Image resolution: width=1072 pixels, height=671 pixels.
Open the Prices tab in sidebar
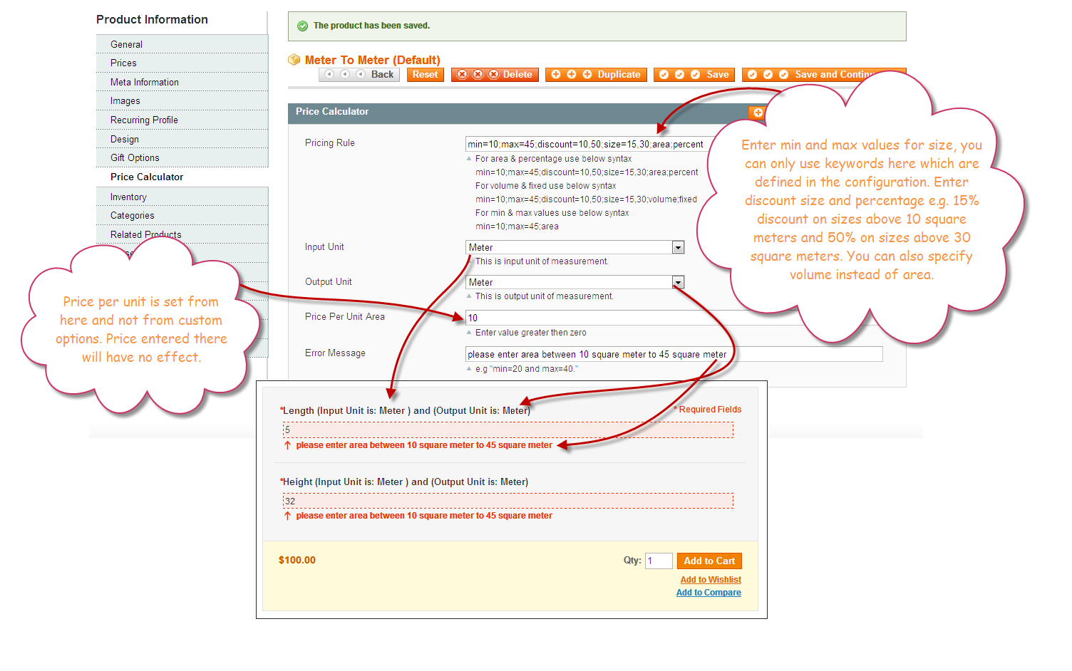pos(123,63)
